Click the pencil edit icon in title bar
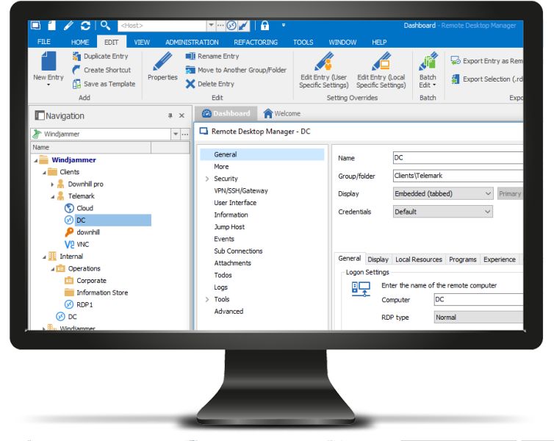 [x=68, y=25]
